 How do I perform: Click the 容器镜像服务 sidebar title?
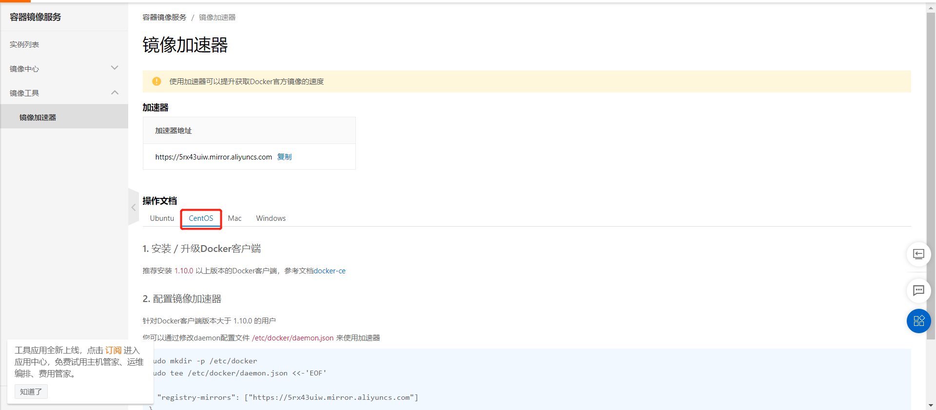[35, 17]
